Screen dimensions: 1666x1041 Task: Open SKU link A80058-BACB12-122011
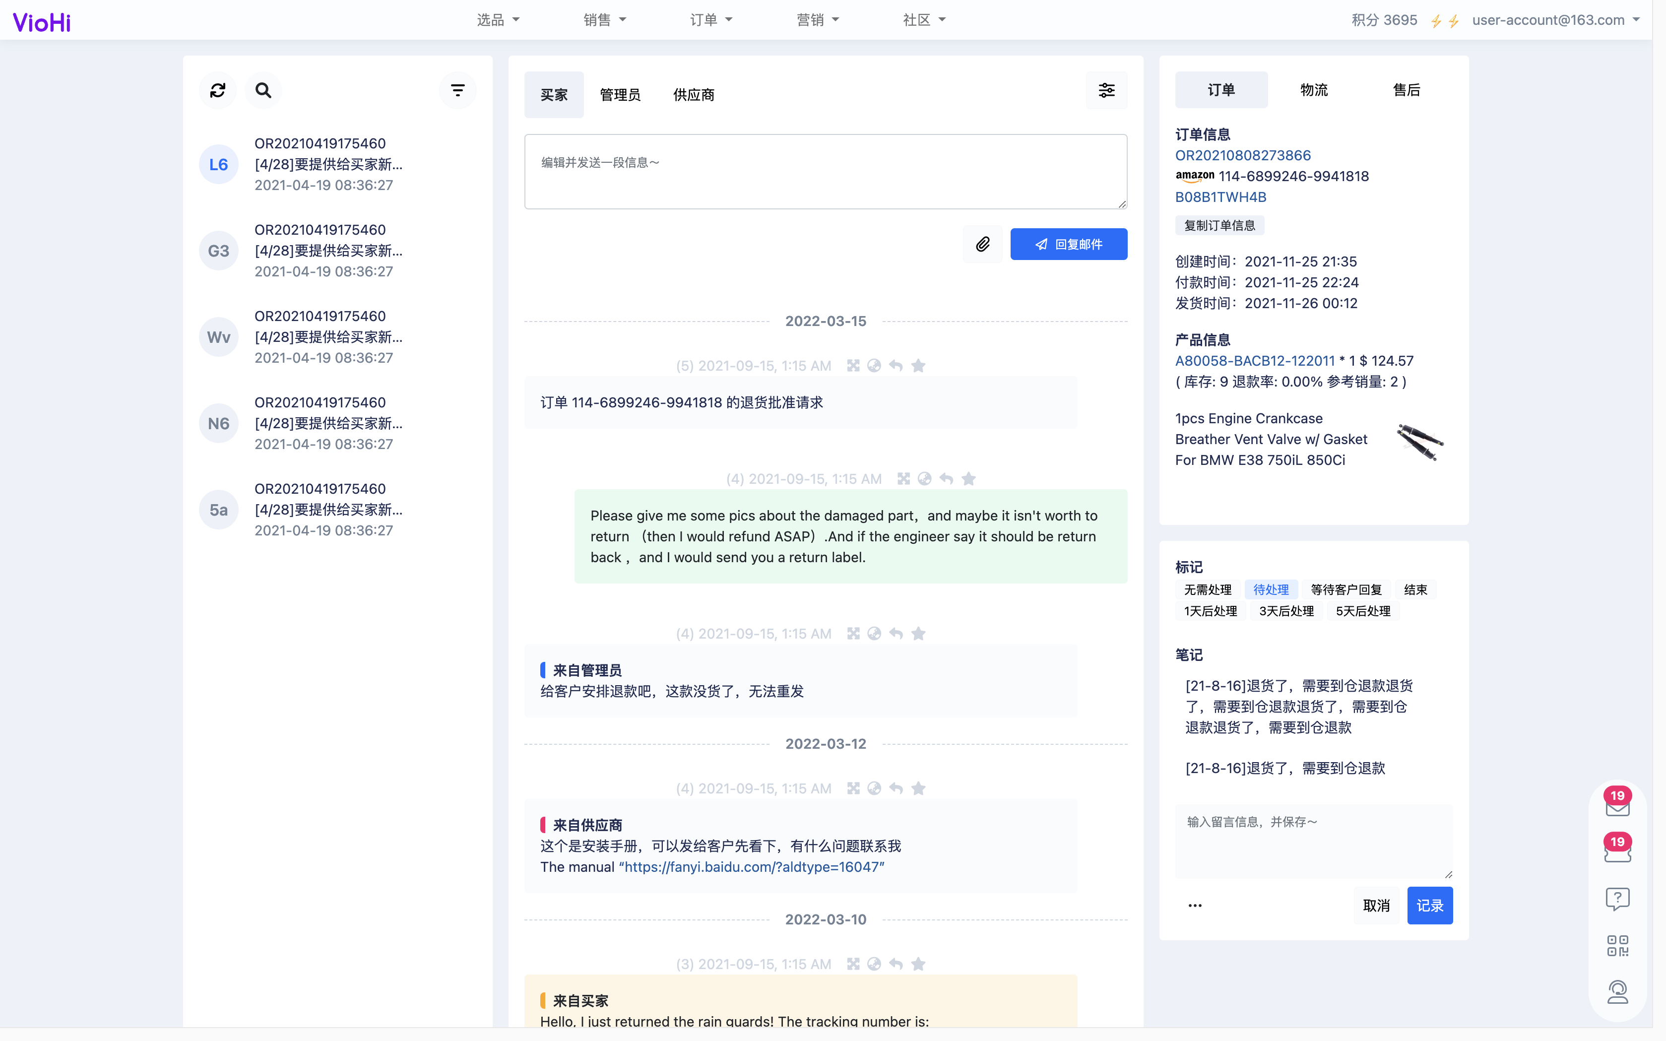pyautogui.click(x=1255, y=361)
